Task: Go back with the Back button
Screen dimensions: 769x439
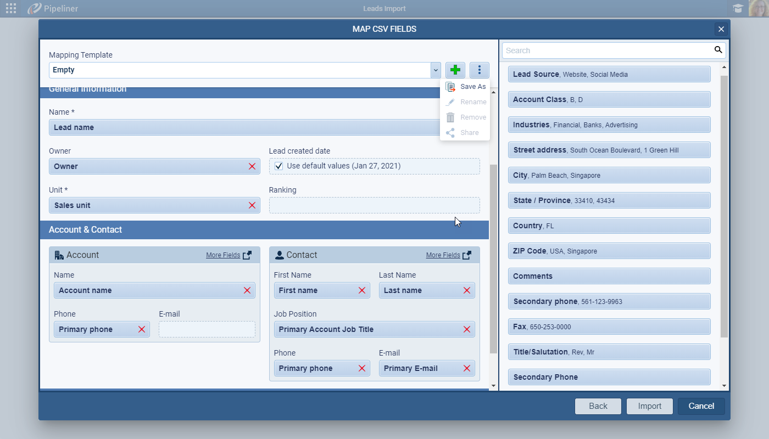Action: coord(598,406)
